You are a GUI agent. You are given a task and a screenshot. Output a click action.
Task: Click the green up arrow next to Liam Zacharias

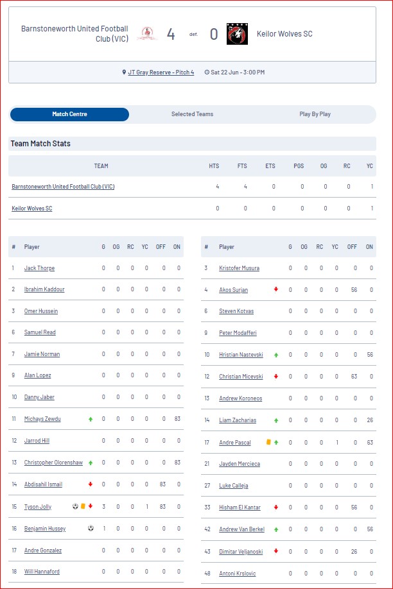click(276, 420)
